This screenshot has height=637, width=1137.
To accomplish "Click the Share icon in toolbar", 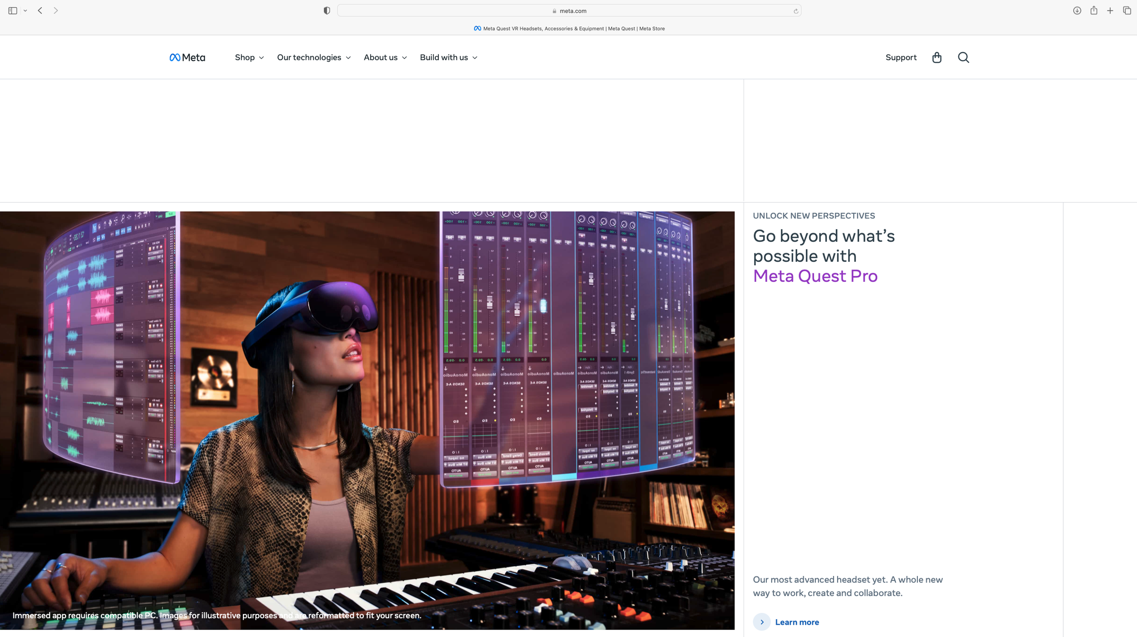I will [1093, 10].
